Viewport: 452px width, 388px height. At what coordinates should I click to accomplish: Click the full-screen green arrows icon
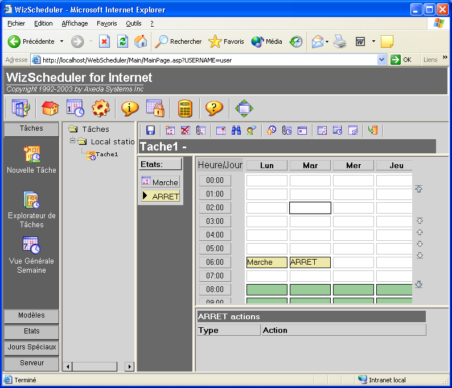click(244, 109)
